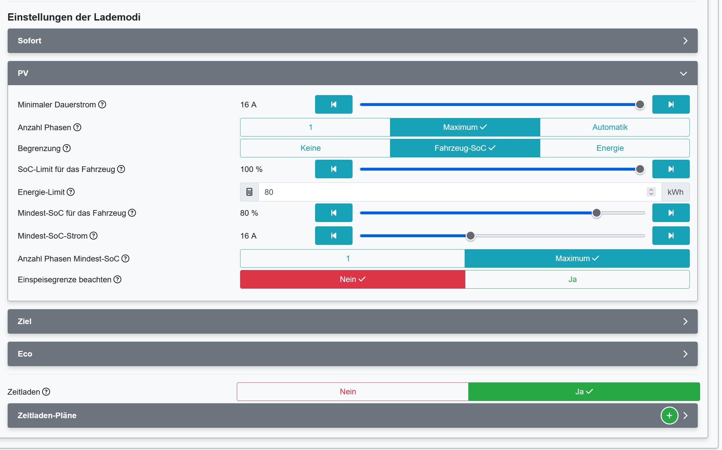Open the Ziel section header

click(352, 321)
